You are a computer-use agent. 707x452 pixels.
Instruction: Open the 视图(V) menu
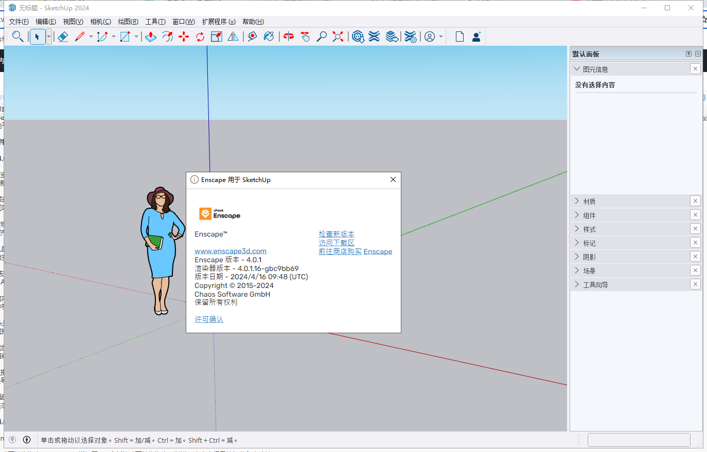click(x=73, y=22)
